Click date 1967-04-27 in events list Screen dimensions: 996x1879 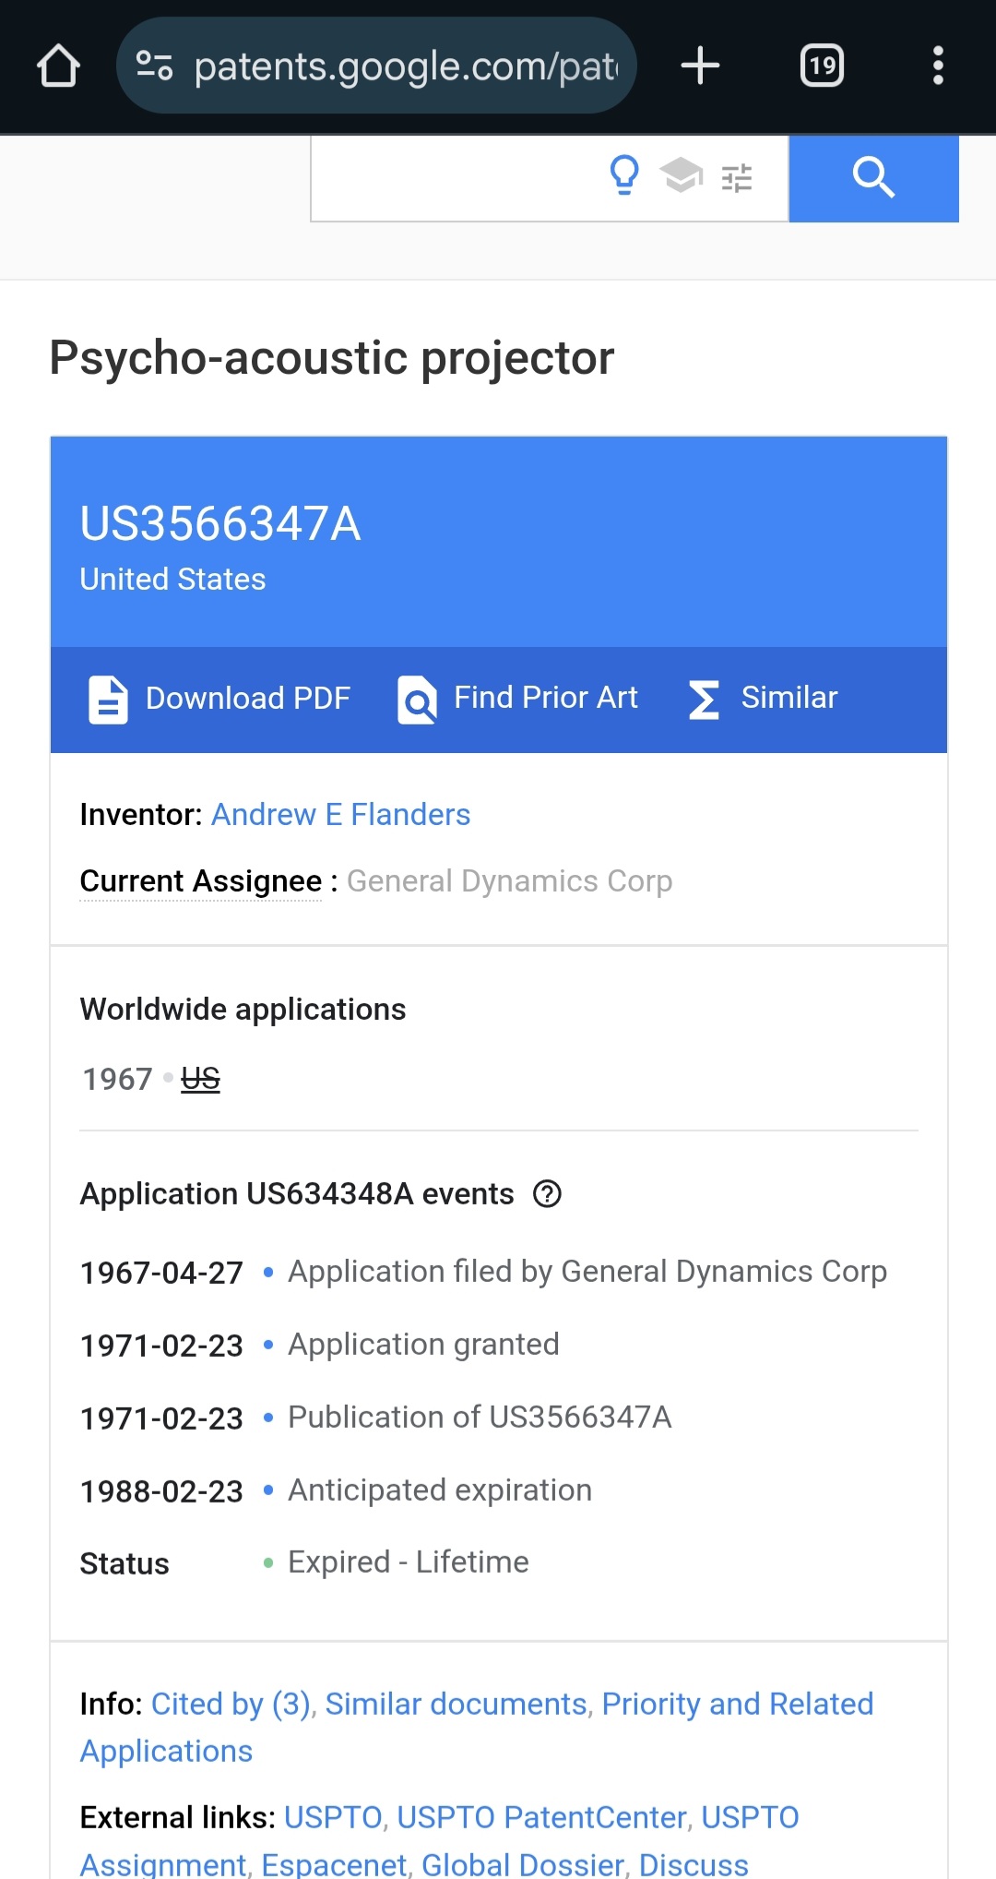(x=161, y=1273)
